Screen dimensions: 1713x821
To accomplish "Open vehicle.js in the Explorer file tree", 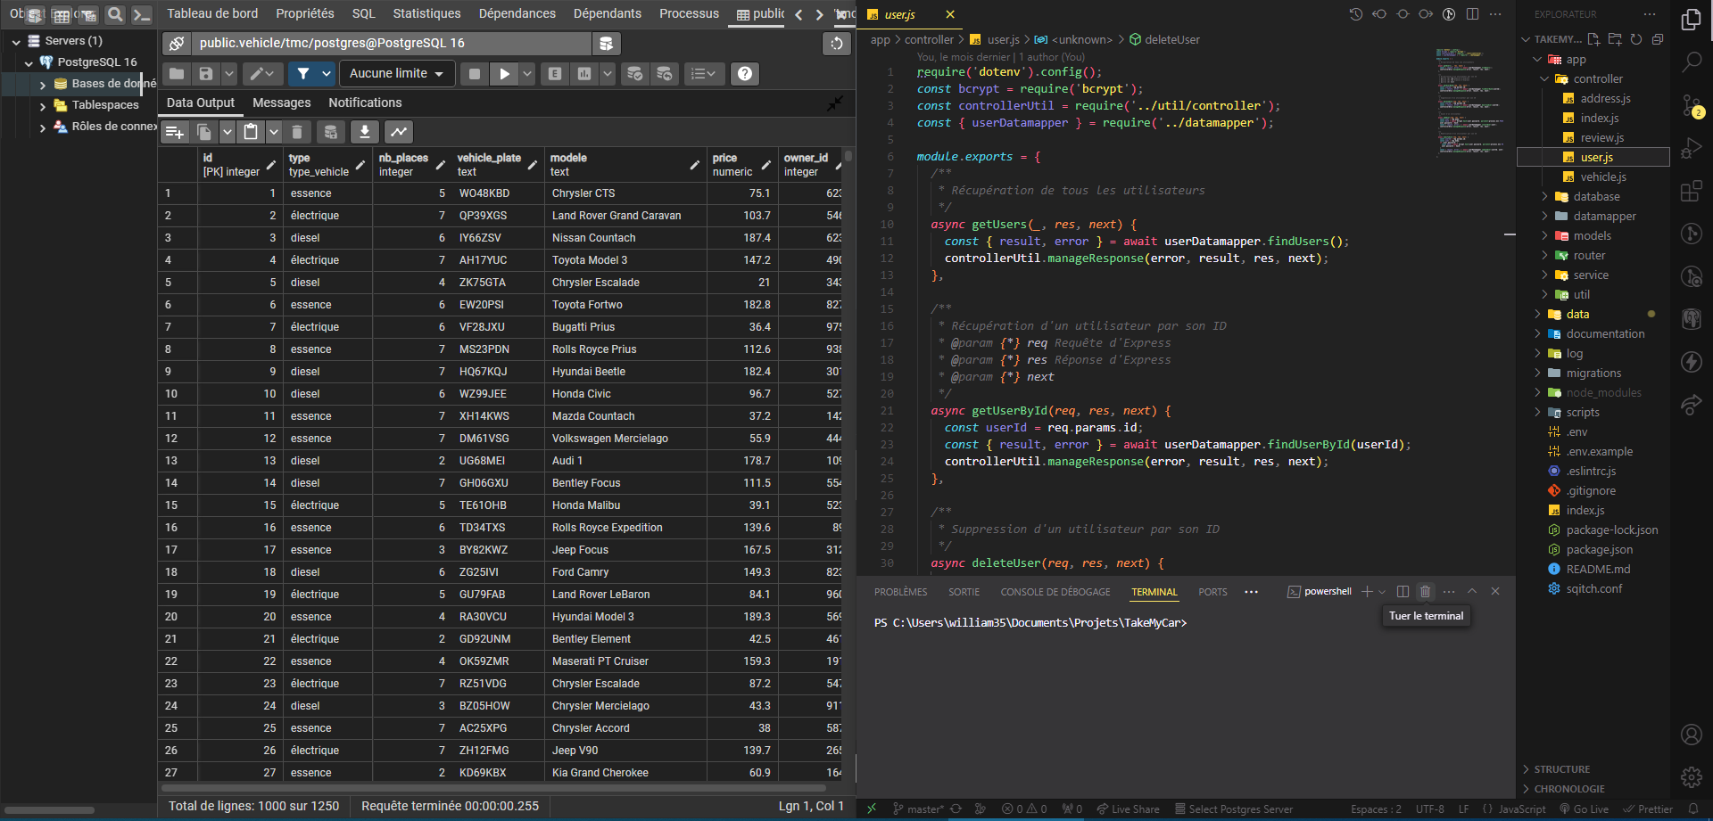I will tap(1603, 177).
